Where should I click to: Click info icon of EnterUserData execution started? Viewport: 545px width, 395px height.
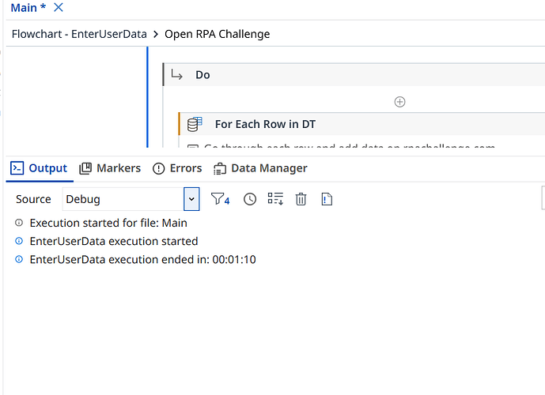(19, 241)
